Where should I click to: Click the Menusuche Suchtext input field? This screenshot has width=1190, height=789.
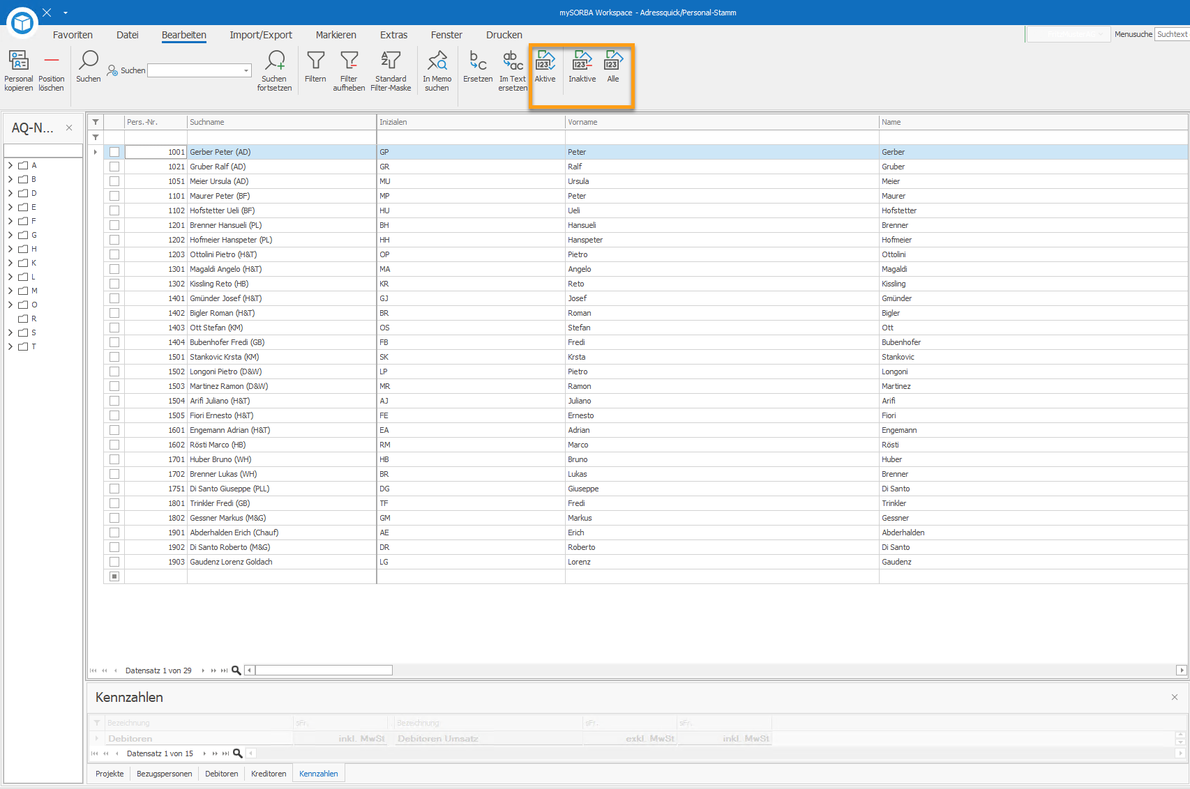(1172, 34)
